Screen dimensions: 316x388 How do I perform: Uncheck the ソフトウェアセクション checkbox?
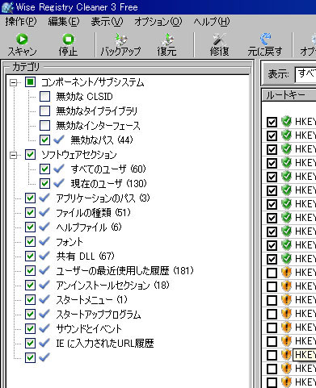tap(30, 155)
